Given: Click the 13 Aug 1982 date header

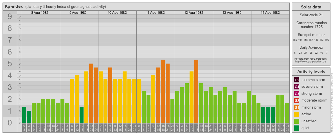Looking at the screenshot, I should [x=232, y=13].
